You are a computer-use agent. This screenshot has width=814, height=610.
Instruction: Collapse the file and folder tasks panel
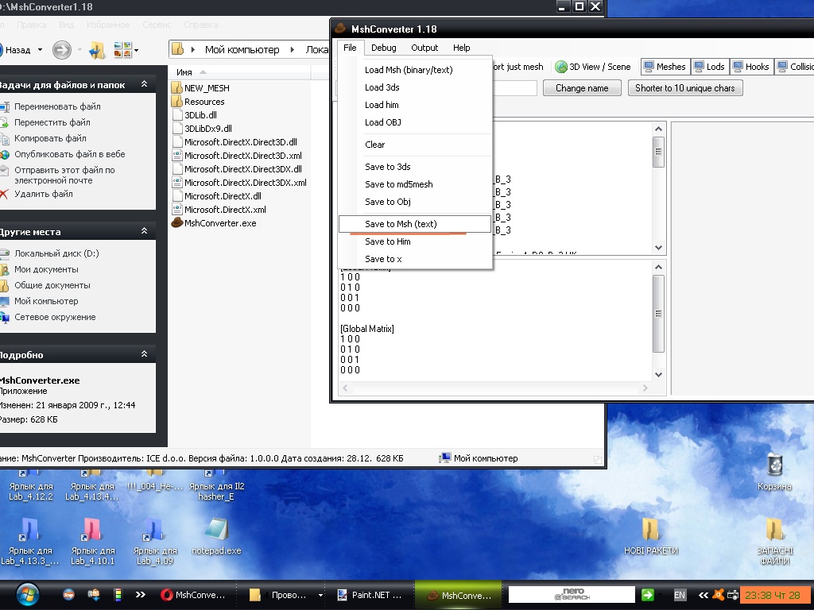[x=144, y=84]
